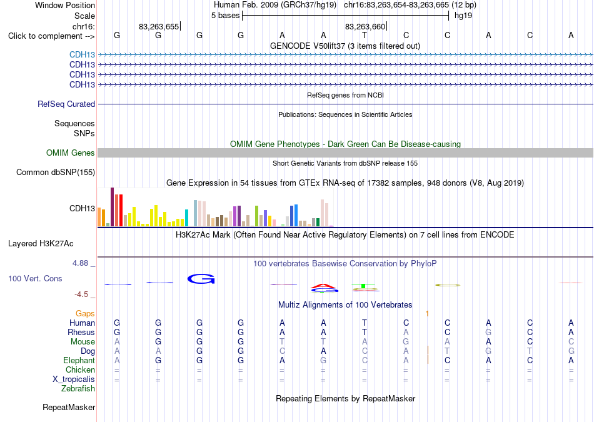Open 'RefSeq genes from NCBI' track title
This screenshot has width=594, height=422.
click(x=345, y=95)
